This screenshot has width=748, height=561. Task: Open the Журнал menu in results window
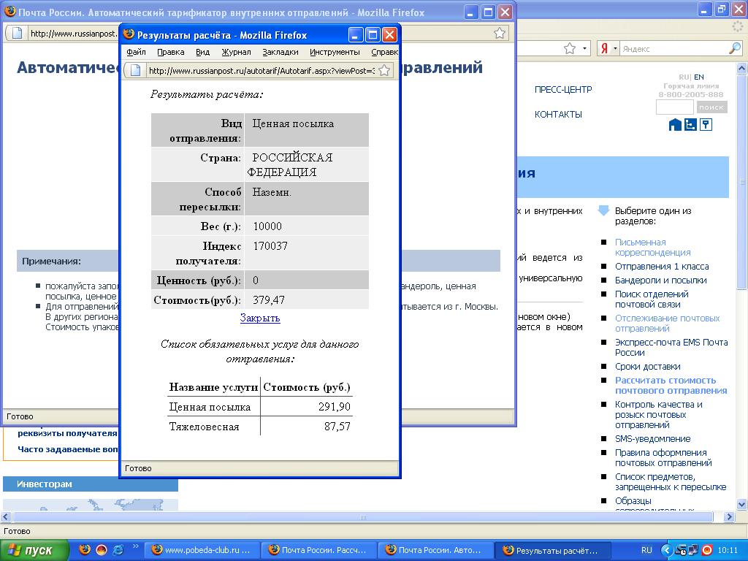(x=236, y=52)
